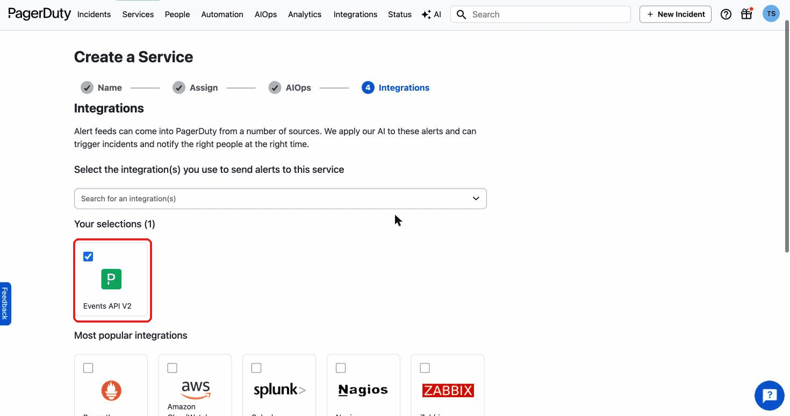Open the help question mark icon

726,14
